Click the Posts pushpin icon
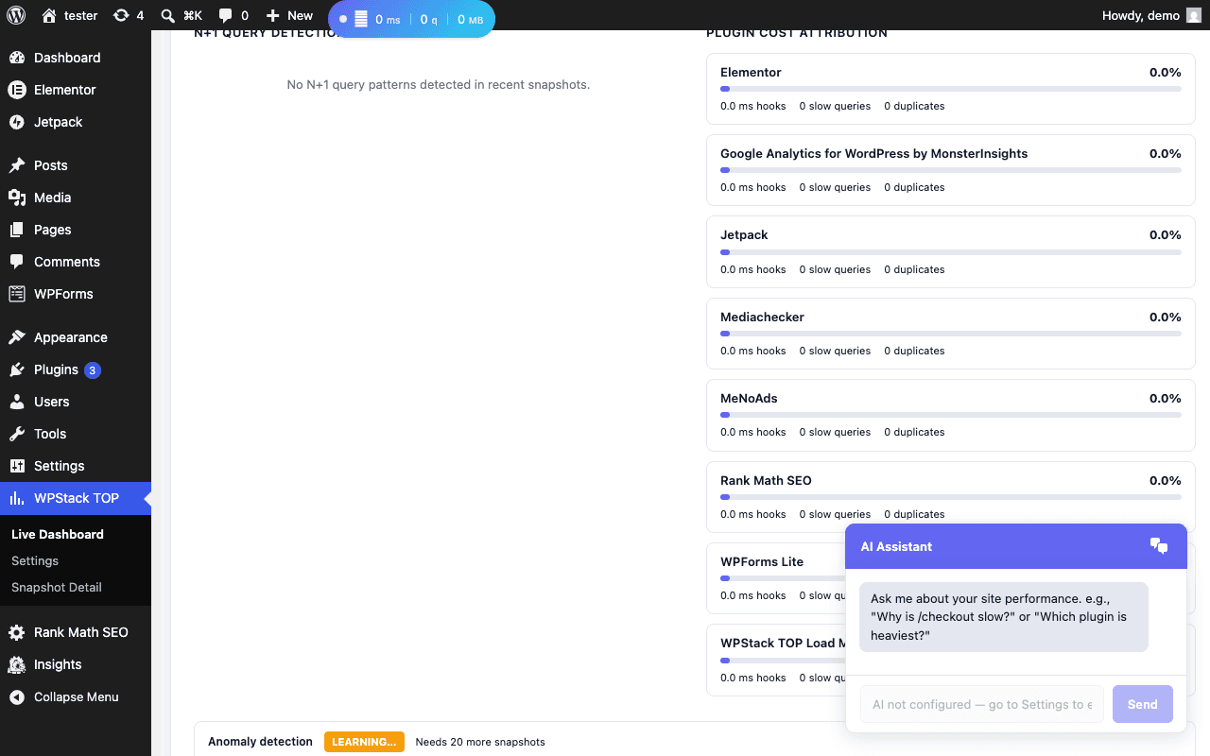Screen dimensions: 1210x756 click(x=17, y=165)
